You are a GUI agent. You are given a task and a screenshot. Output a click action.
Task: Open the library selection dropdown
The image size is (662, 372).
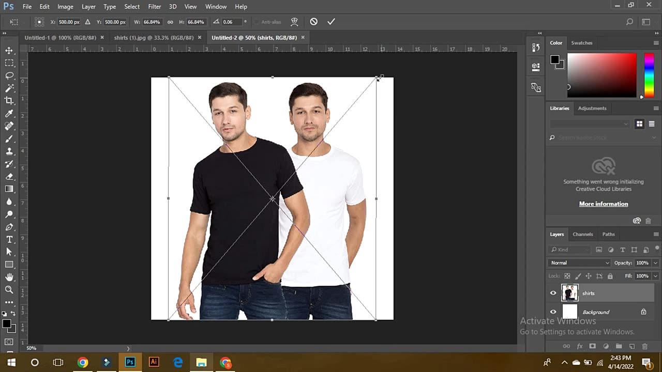(x=590, y=124)
